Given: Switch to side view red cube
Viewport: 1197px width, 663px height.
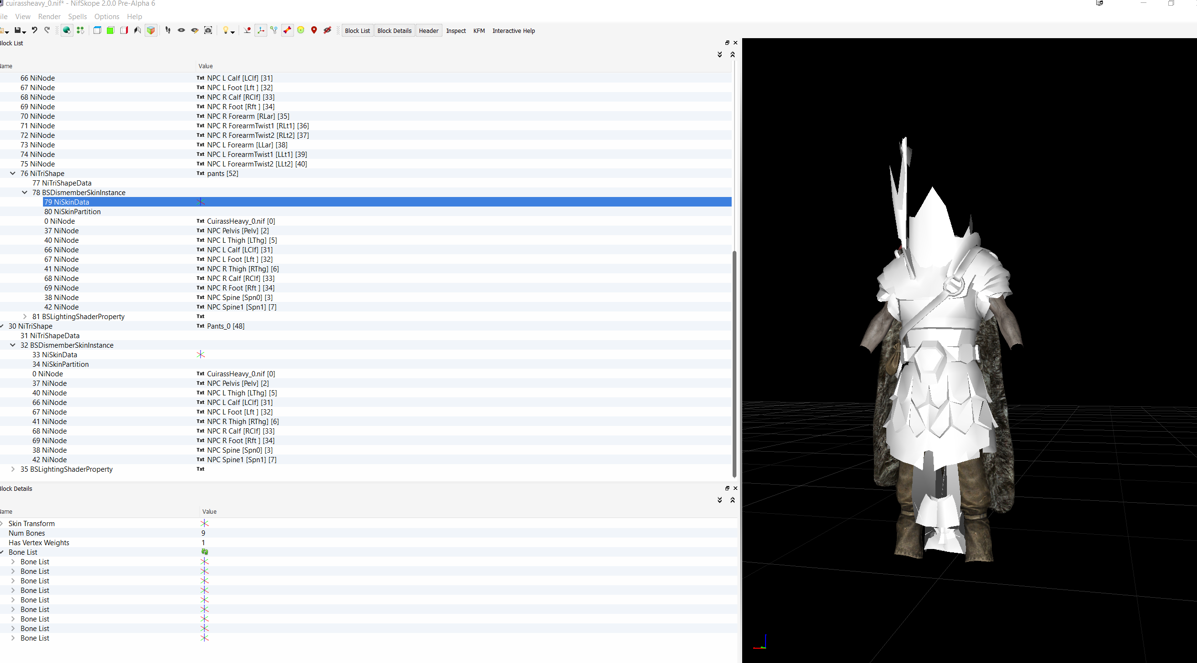Looking at the screenshot, I should [124, 31].
